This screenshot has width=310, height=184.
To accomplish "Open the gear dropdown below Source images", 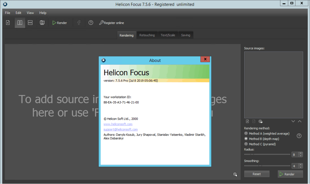I will click(261, 121).
